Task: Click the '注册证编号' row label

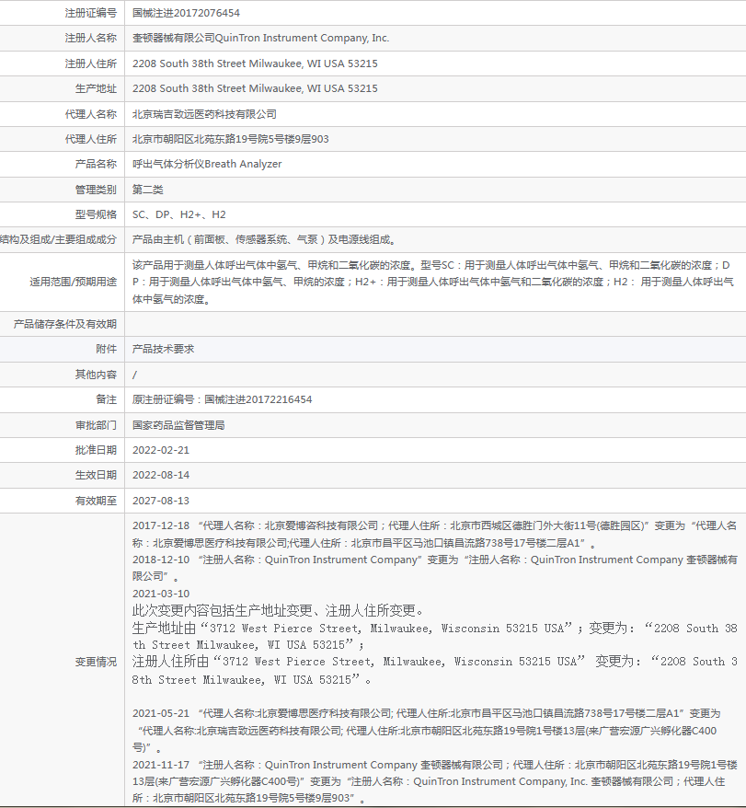Action: coord(91,13)
